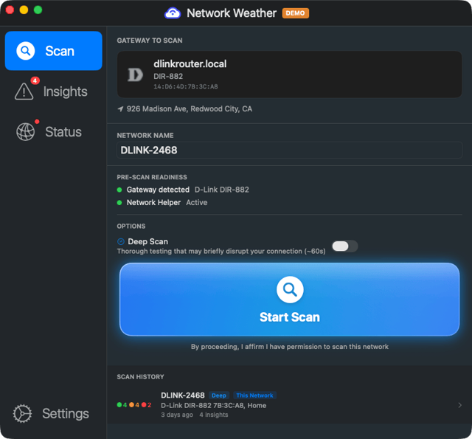Enable the Deep Scan toggle
Image resolution: width=472 pixels, height=439 pixels.
345,246
